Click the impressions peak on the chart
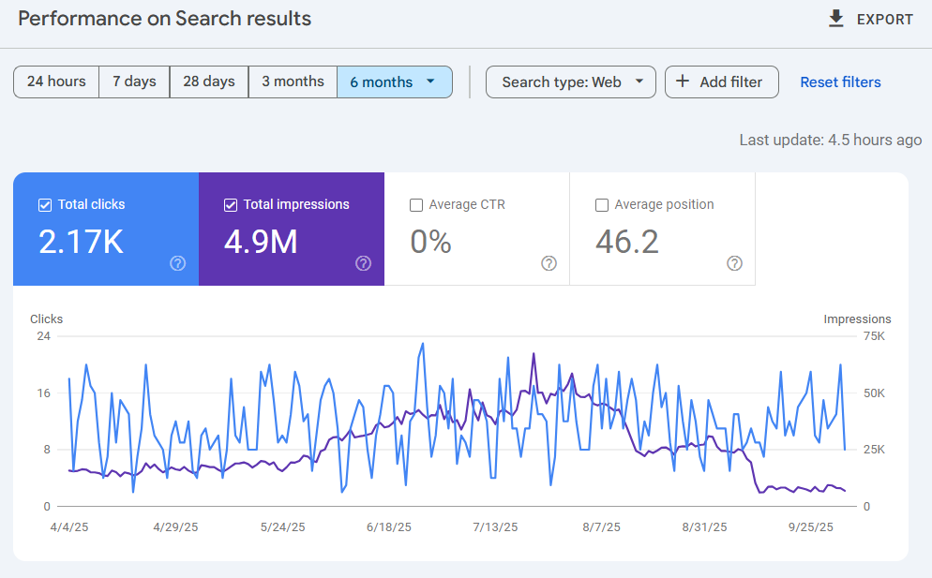This screenshot has width=932, height=578. pyautogui.click(x=534, y=354)
